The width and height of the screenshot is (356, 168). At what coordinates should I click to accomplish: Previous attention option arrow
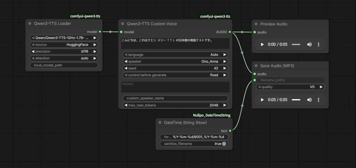point(33,58)
